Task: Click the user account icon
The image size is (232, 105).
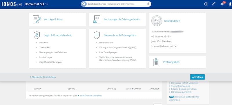Action: (230, 4)
